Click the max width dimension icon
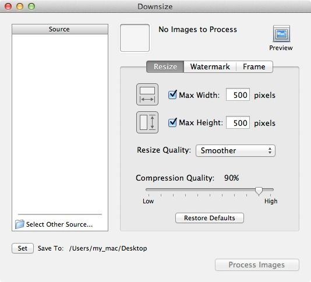Viewport: 311px width, 282px height. pyautogui.click(x=147, y=94)
